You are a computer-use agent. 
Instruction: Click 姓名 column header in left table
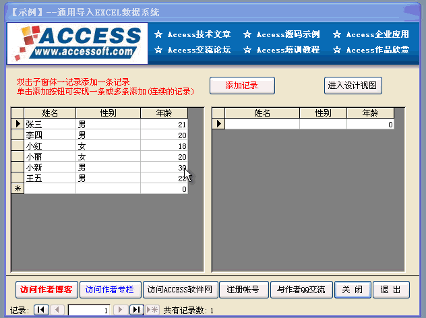pyautogui.click(x=50, y=113)
